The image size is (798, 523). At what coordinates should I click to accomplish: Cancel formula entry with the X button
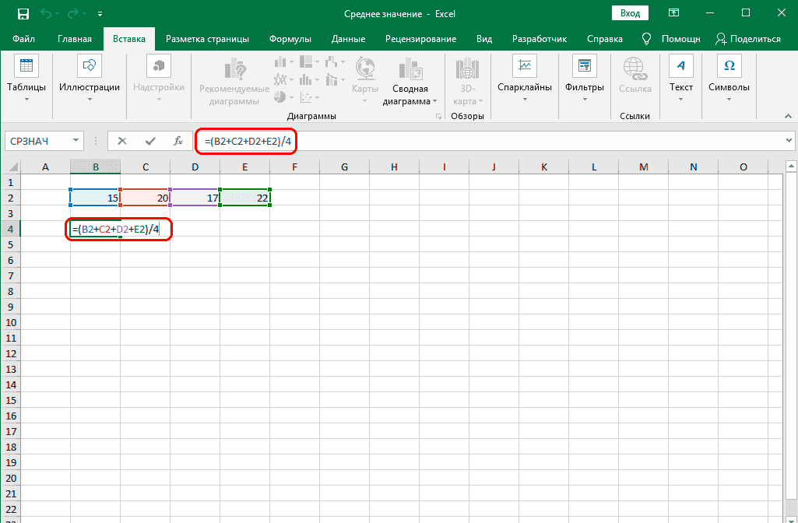(122, 141)
